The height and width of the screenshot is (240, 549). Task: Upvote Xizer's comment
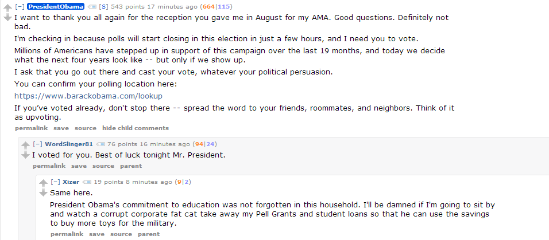click(x=43, y=183)
